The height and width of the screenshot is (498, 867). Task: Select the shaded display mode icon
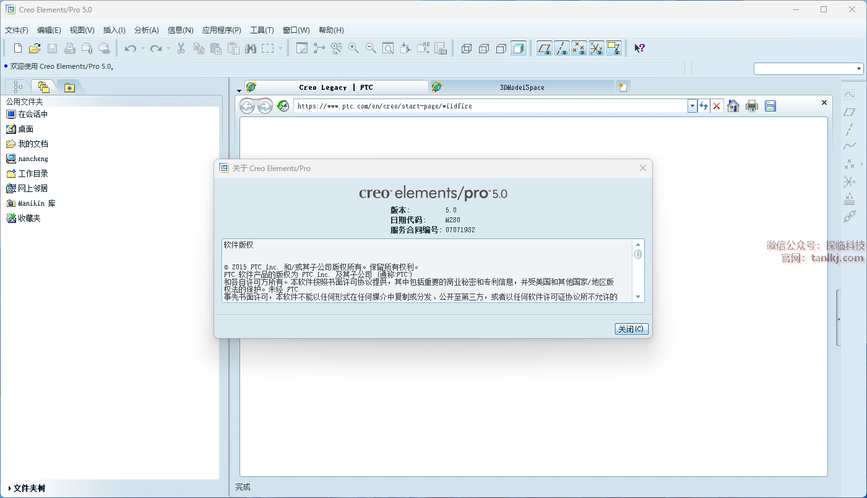click(519, 48)
